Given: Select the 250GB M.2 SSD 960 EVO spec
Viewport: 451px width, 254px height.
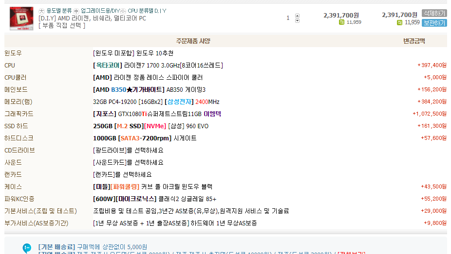Looking at the screenshot, I should pyautogui.click(x=150, y=126).
